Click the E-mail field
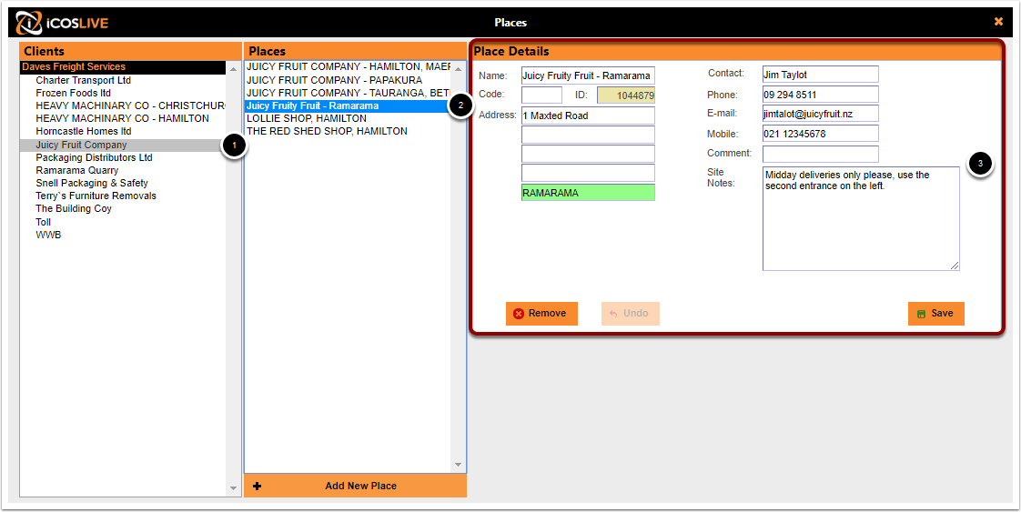 [x=821, y=114]
